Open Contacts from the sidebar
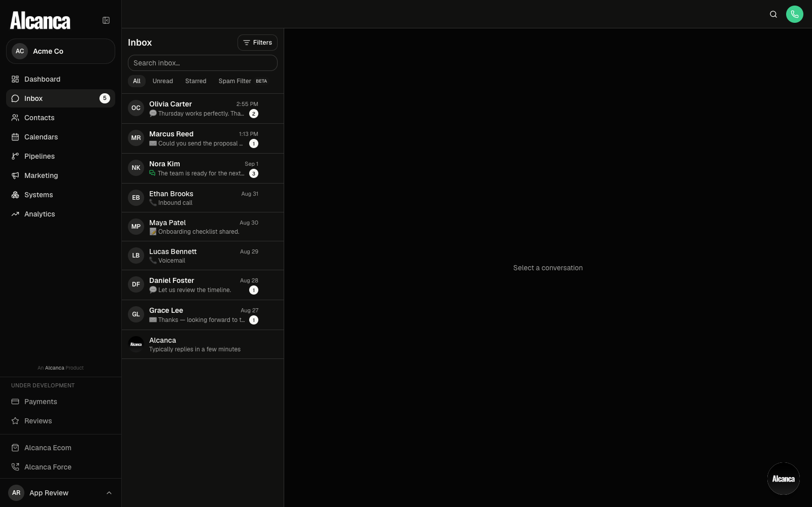 (x=60, y=118)
